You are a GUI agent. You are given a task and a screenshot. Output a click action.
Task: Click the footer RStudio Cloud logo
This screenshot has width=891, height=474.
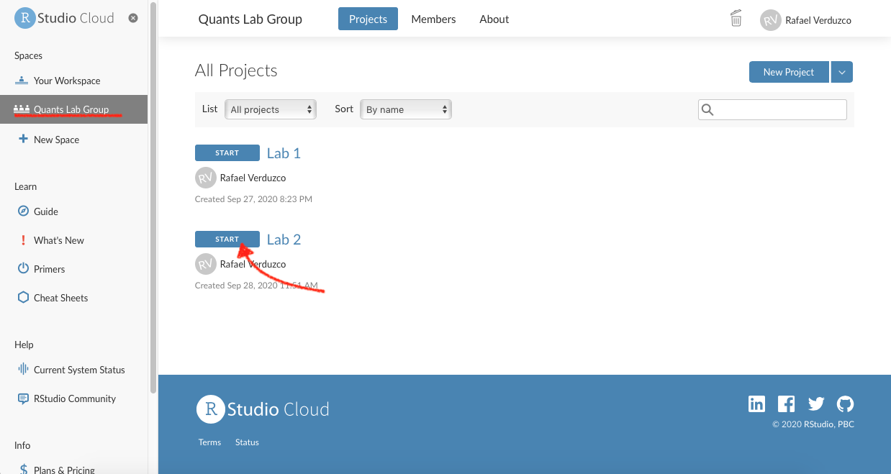pos(263,409)
